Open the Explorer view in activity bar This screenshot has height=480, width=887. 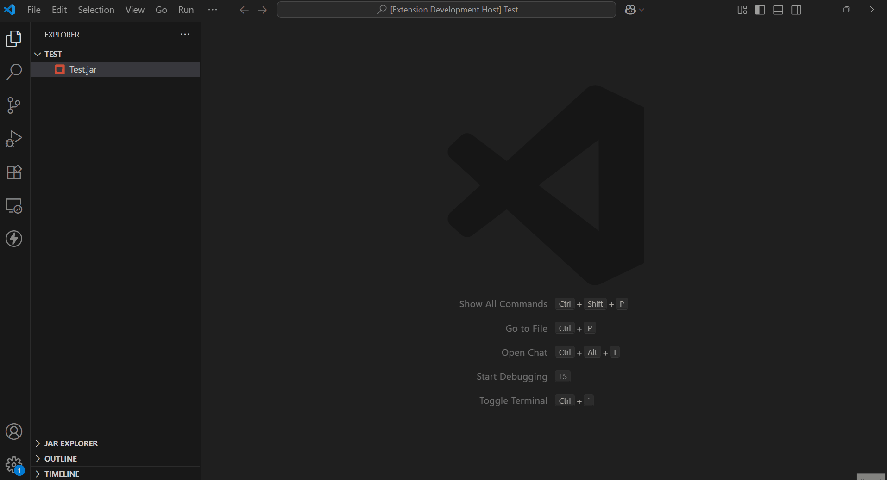click(14, 39)
